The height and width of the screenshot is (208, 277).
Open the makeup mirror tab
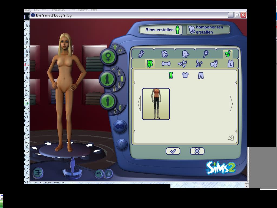[x=206, y=54]
